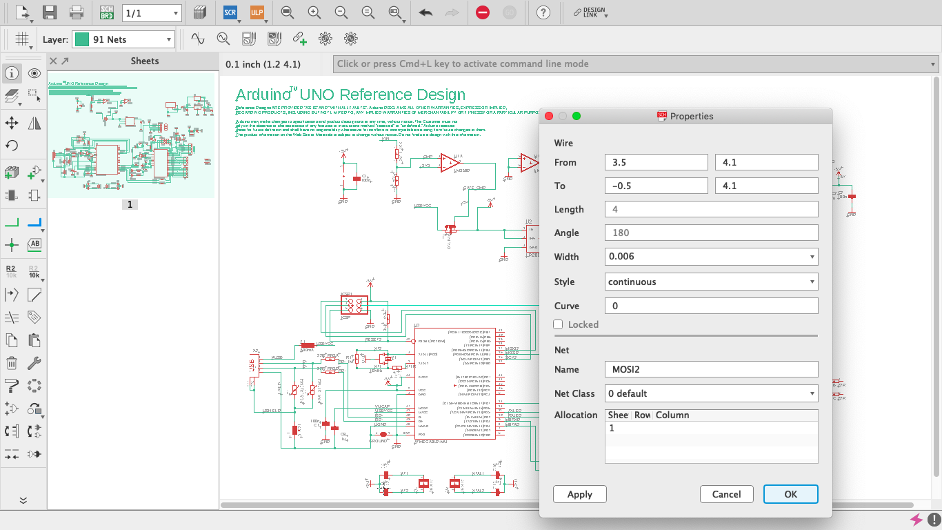This screenshot has height=530, width=942.
Task: Click the net Name field containing MOSI2
Action: pyautogui.click(x=712, y=369)
